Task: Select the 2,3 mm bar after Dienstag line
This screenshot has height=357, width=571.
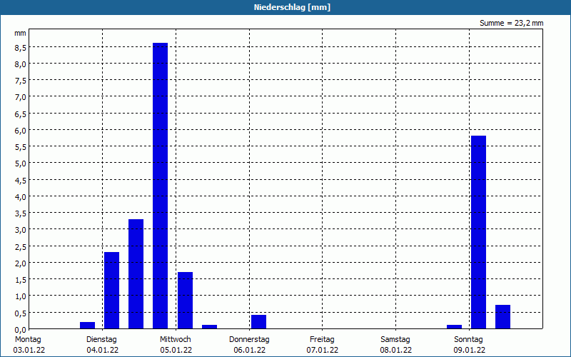Action: tap(112, 291)
